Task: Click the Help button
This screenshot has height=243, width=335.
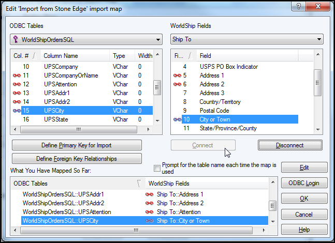Action: 304,230
